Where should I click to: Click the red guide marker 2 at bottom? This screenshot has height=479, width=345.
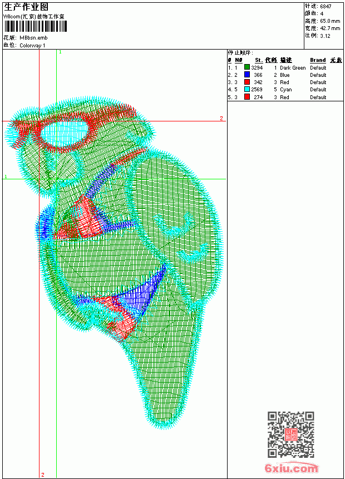point(43,475)
